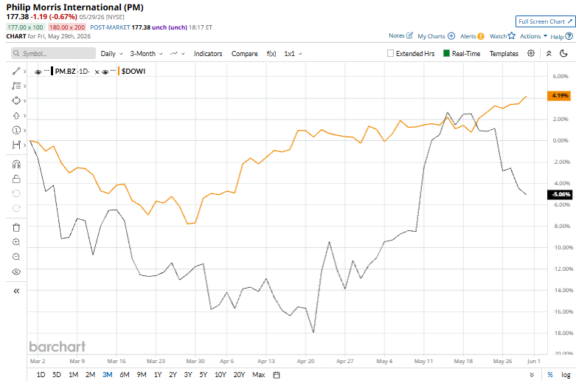Screen dimensions: 576x386
Task: Toggle percent scale on the chart
Action: tap(550, 375)
